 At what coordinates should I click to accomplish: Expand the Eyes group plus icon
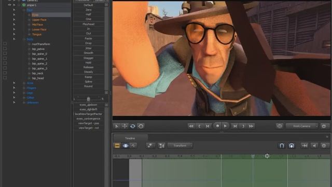[x=29, y=15]
